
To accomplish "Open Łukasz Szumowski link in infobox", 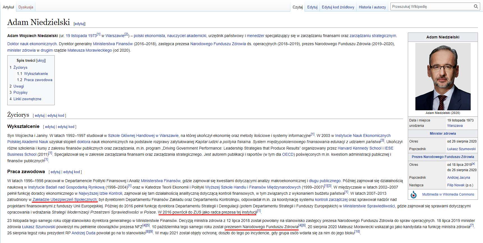I will [x=461, y=149].
